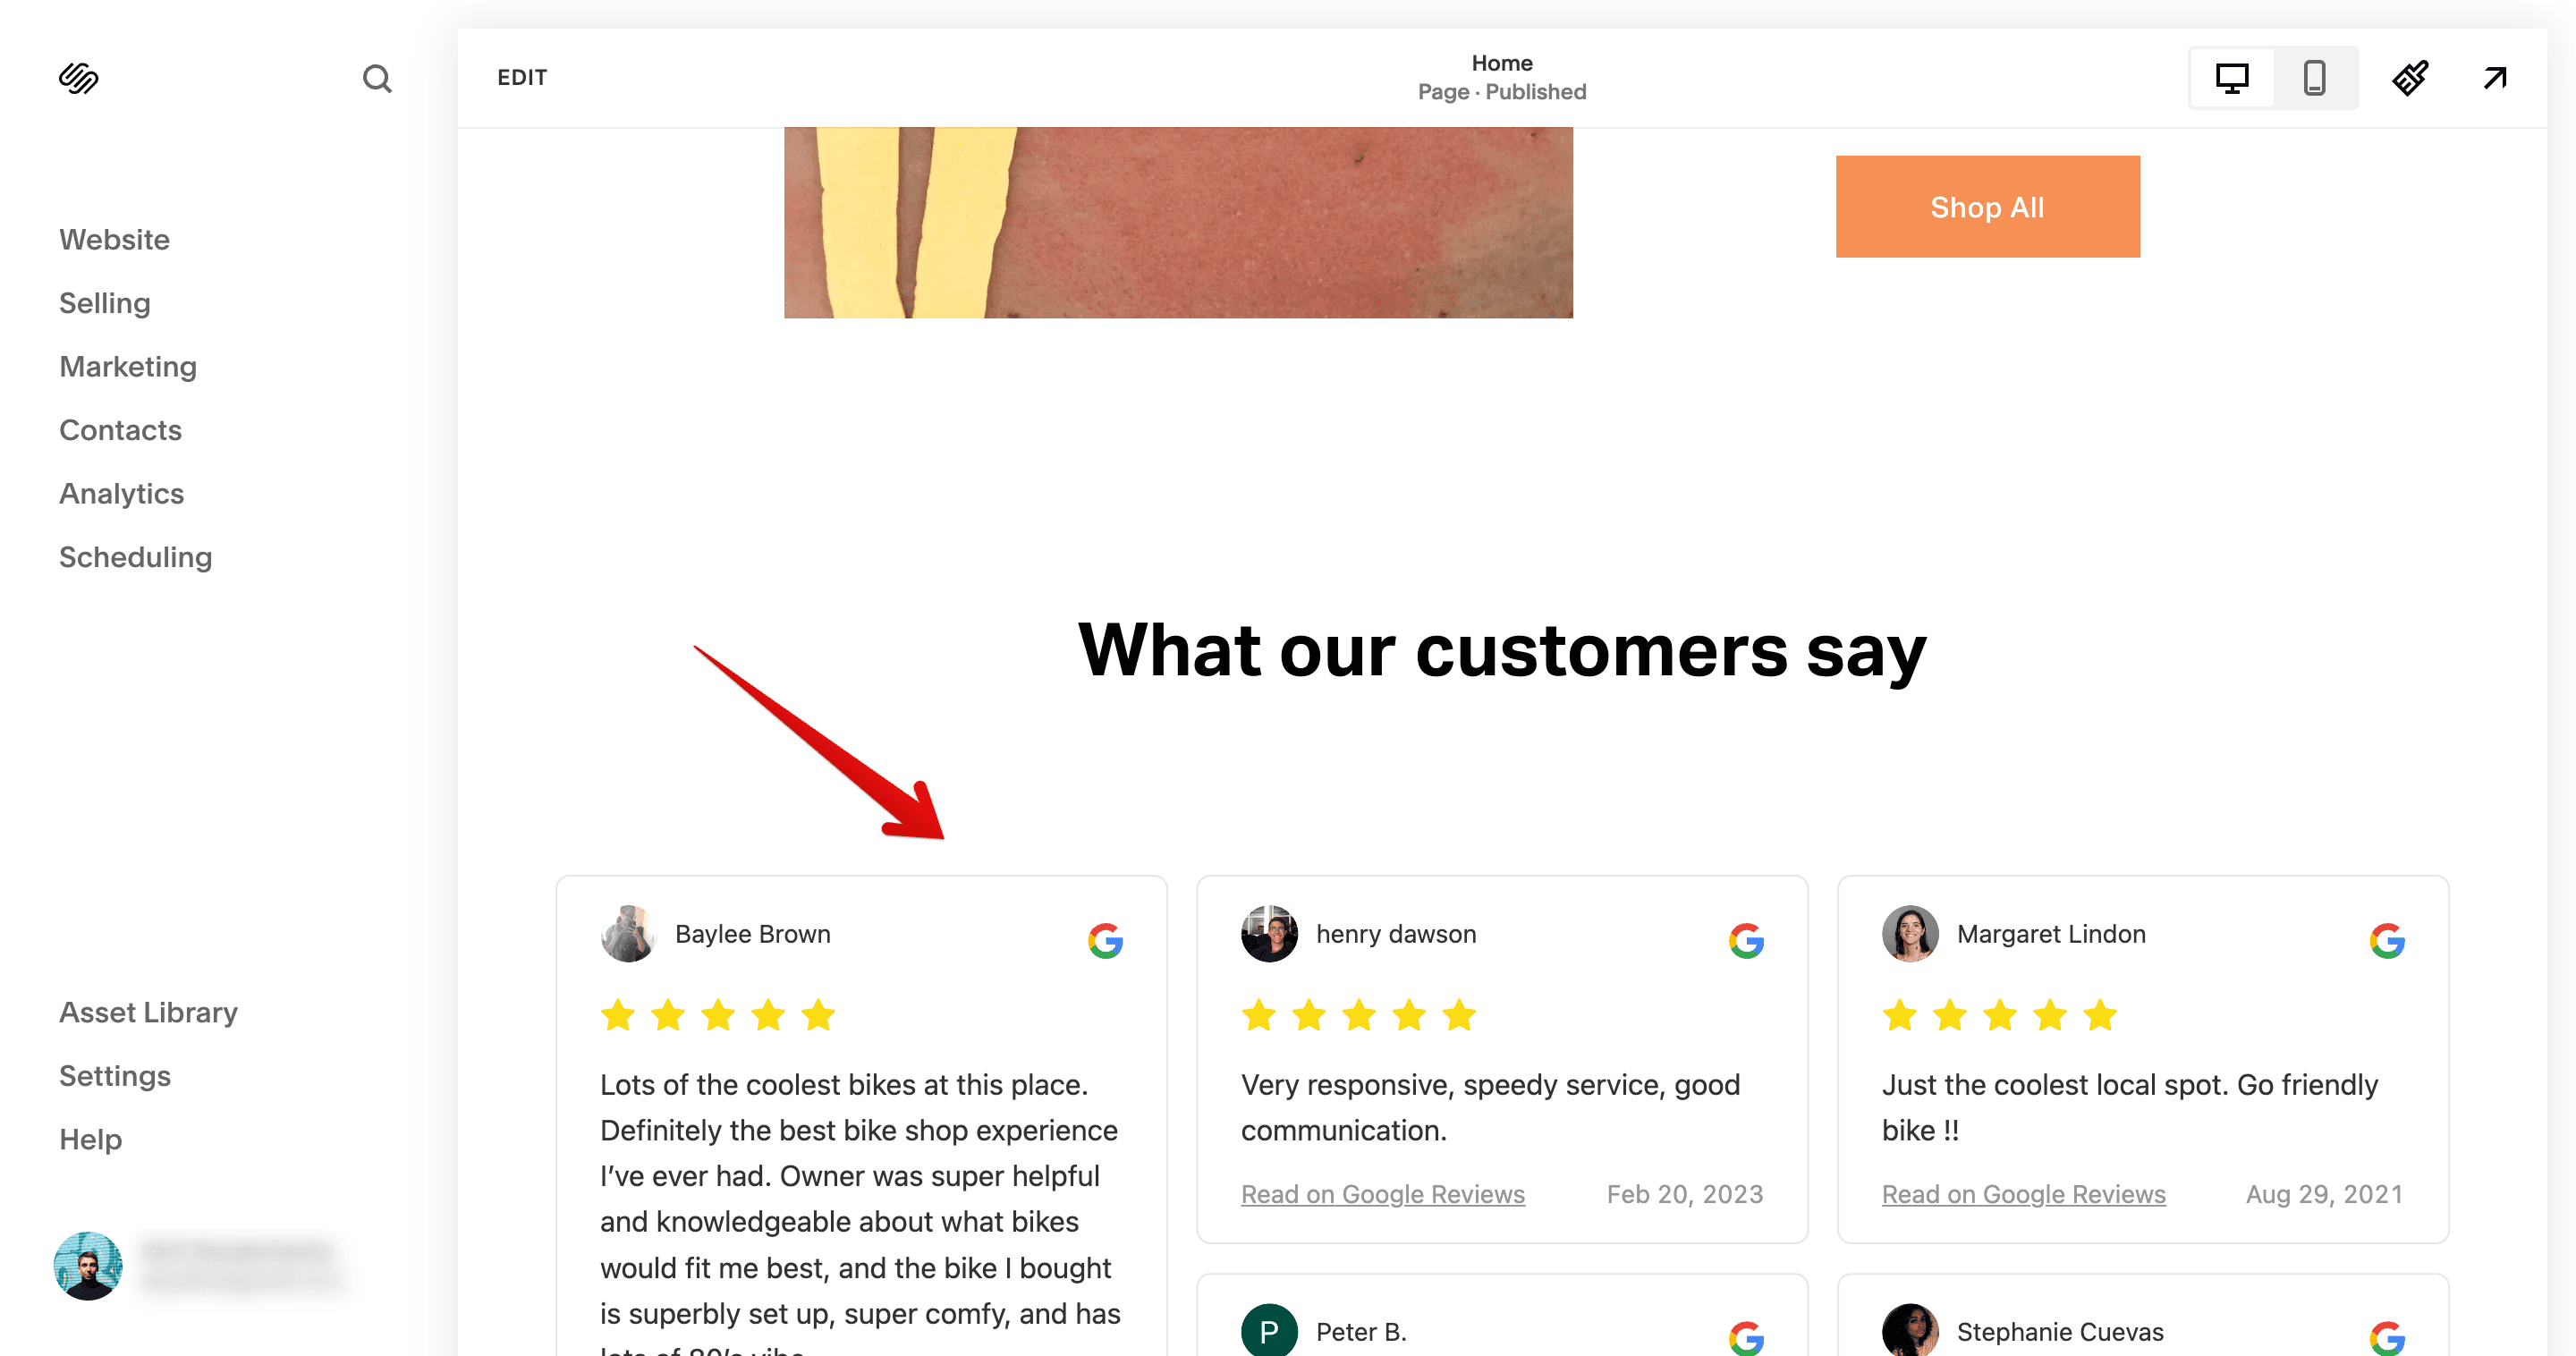The image size is (2576, 1356).
Task: Expand the Scheduling section
Action: pos(136,557)
